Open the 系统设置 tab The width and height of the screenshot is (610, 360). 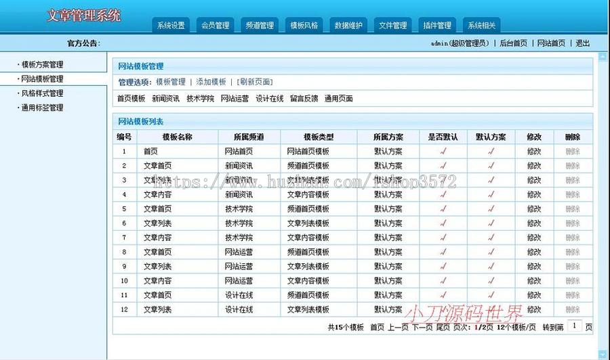(171, 25)
